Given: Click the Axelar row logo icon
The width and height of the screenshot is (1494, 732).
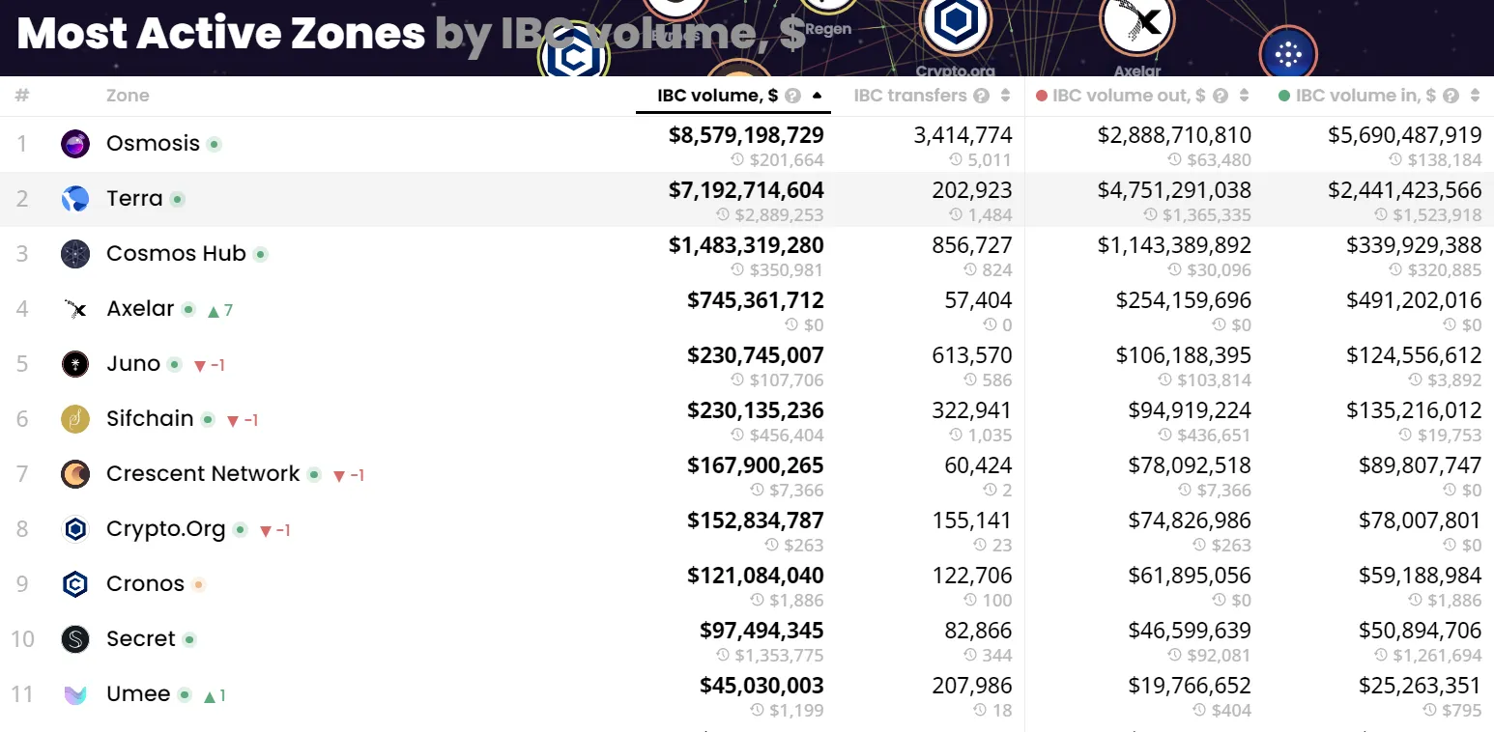Looking at the screenshot, I should pyautogui.click(x=75, y=309).
